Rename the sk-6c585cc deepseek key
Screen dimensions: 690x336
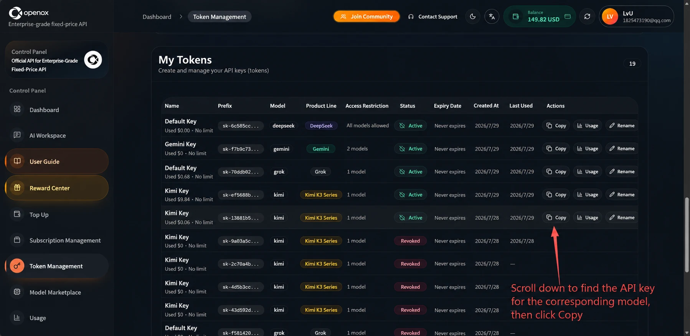pyautogui.click(x=622, y=126)
